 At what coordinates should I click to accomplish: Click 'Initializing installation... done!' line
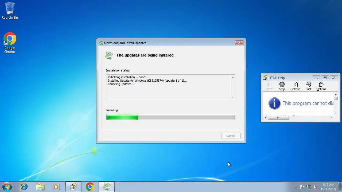point(127,77)
